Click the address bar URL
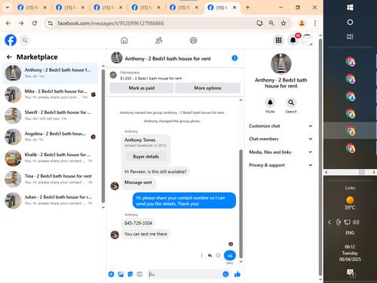This screenshot has width=377, height=283. 111,23
